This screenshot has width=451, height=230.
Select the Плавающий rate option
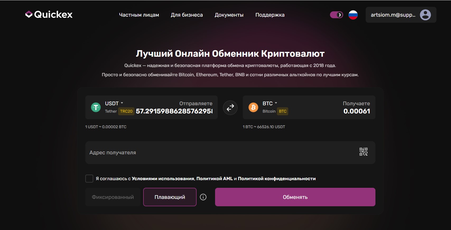(x=170, y=197)
